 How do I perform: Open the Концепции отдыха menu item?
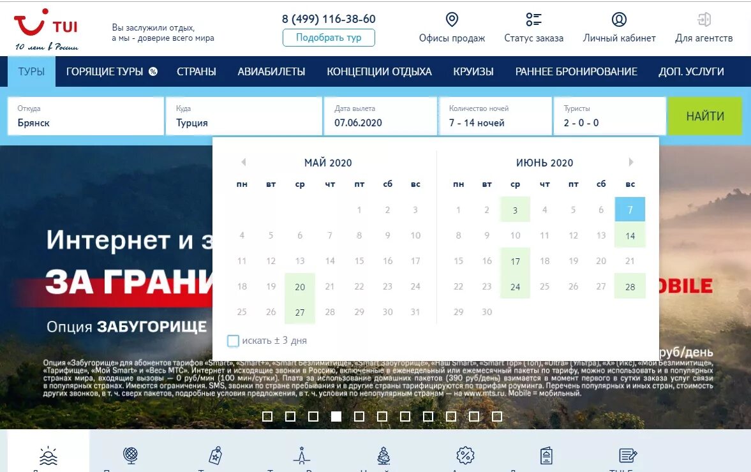click(x=380, y=72)
